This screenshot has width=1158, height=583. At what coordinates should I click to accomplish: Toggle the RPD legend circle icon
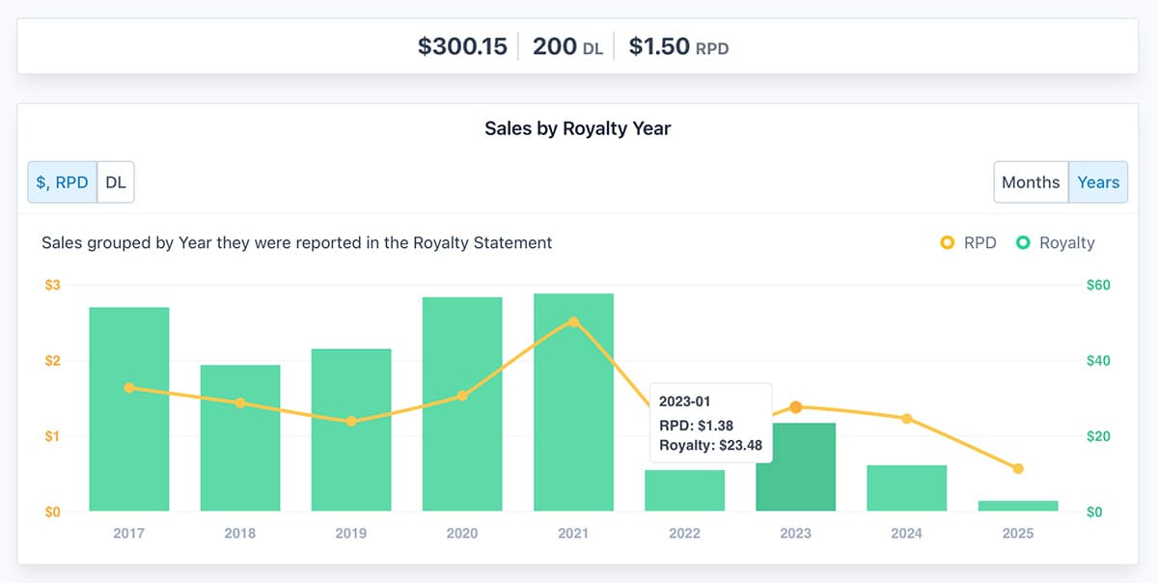948,243
